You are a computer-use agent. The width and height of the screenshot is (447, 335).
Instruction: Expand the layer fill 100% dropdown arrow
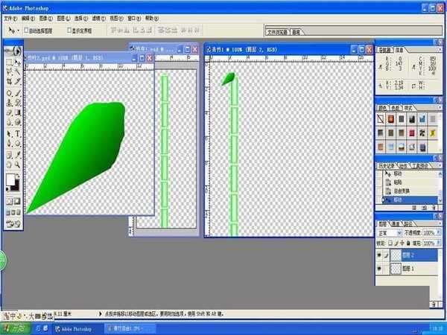439,242
